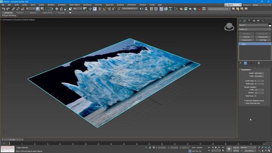The height and width of the screenshot is (153, 272).
Task: Toggle Generate Mapping Coords checkbox
Action: 245,101
